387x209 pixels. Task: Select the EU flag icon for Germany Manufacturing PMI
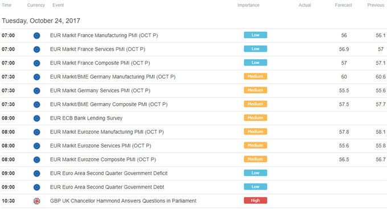pos(37,77)
